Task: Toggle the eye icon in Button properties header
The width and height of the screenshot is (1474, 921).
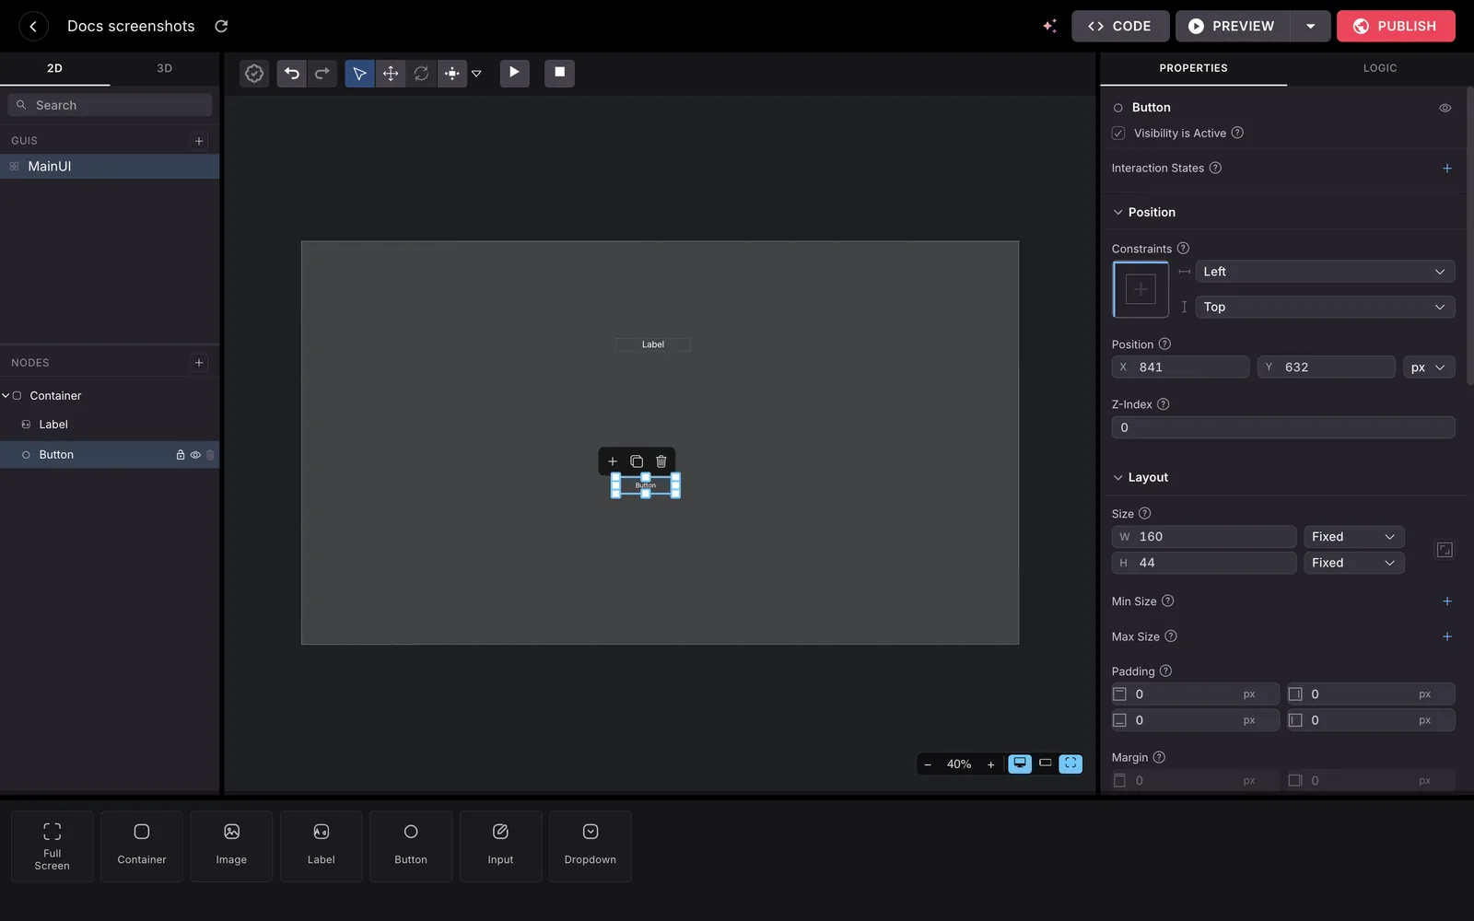Action: (x=1445, y=108)
